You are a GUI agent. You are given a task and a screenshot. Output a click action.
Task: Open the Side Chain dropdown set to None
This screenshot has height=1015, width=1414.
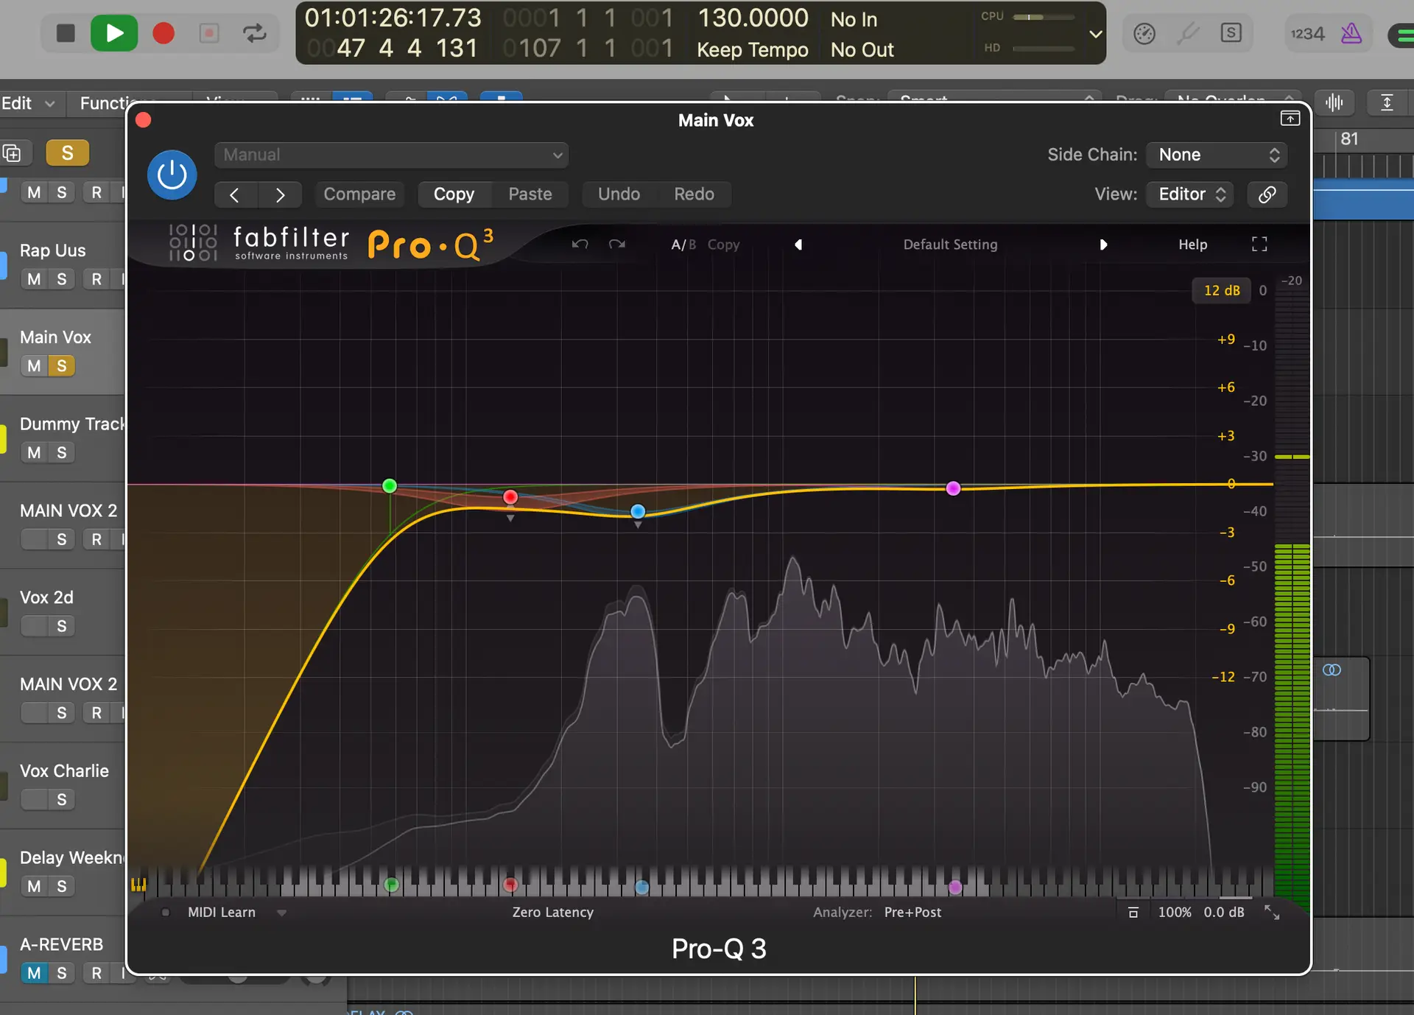(1215, 155)
